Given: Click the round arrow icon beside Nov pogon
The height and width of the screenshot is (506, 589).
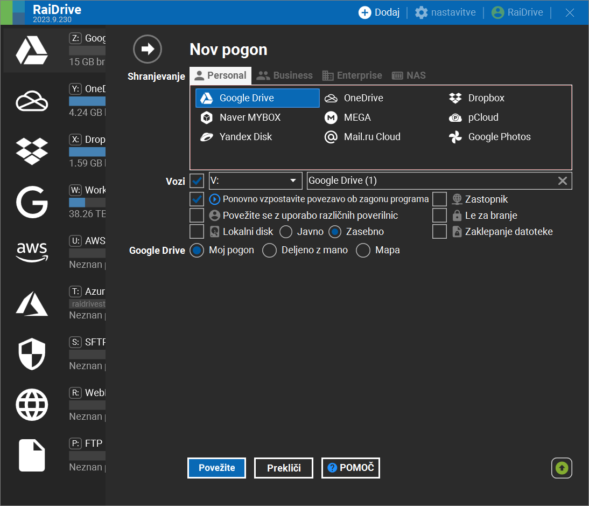Looking at the screenshot, I should coord(148,49).
